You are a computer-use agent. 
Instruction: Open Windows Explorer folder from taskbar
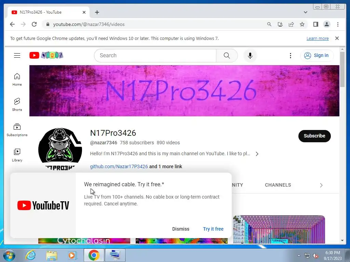click(x=52, y=255)
